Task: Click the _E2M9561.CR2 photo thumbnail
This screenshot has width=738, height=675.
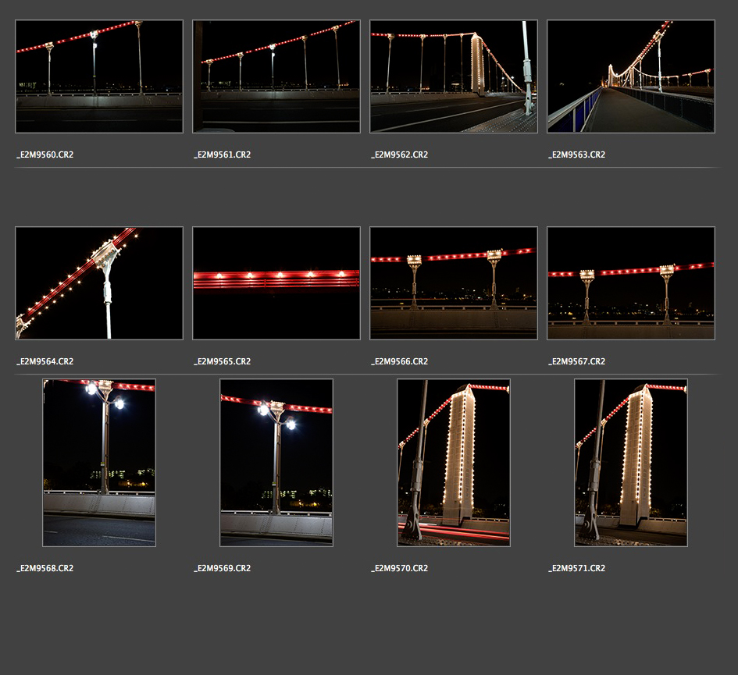Action: 276,76
